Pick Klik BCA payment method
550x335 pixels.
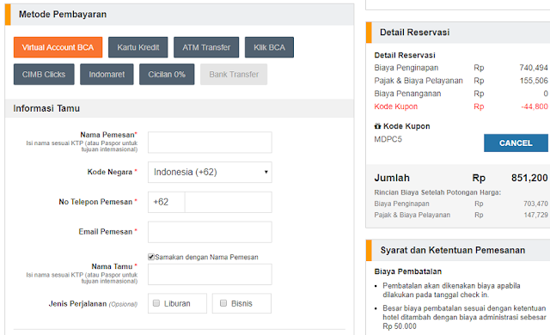point(269,47)
